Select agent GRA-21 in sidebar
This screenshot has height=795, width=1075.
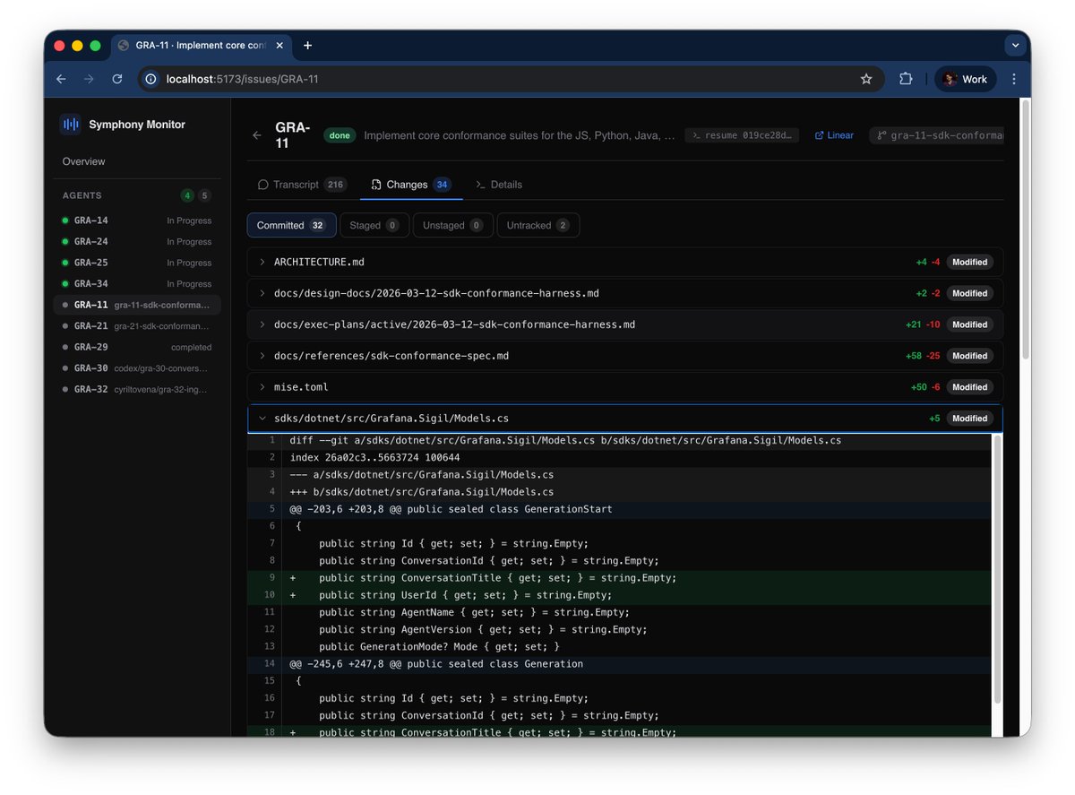[136, 325]
